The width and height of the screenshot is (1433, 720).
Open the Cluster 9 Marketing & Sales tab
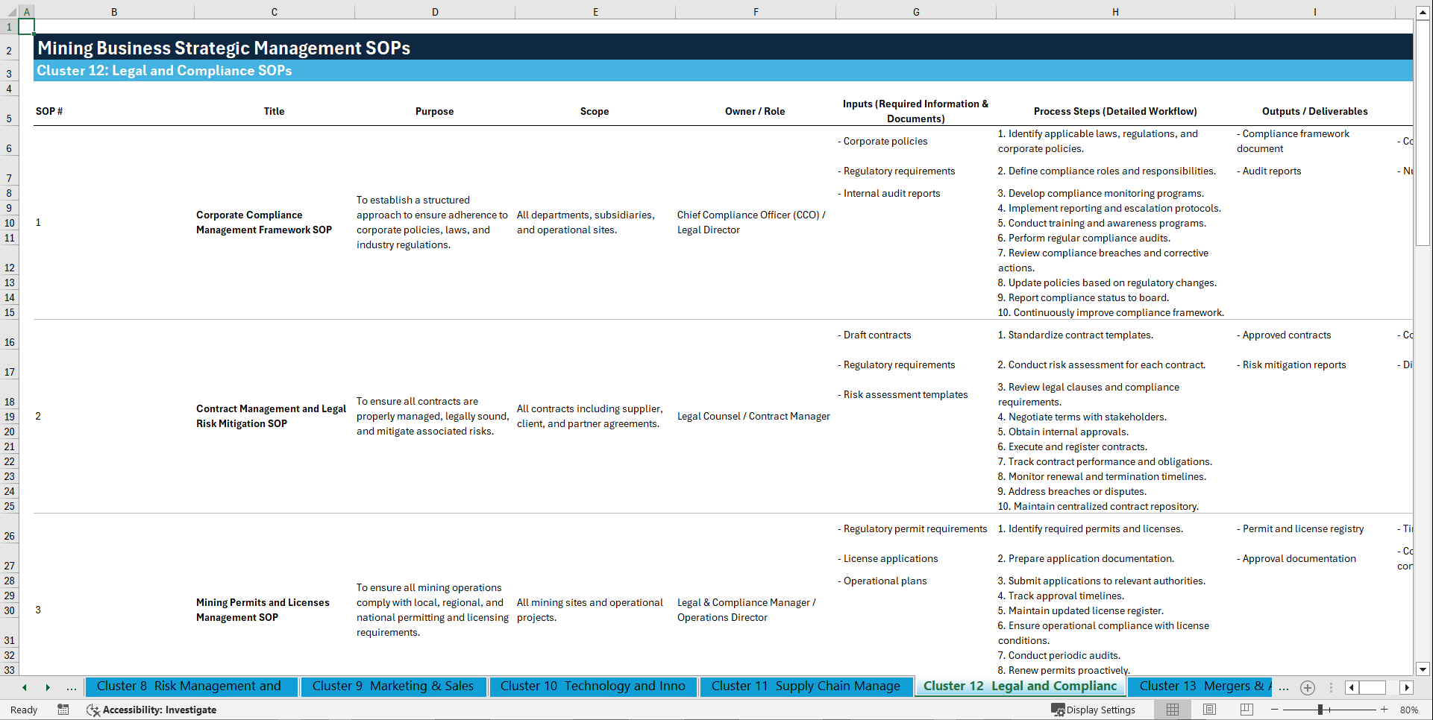pyautogui.click(x=393, y=686)
